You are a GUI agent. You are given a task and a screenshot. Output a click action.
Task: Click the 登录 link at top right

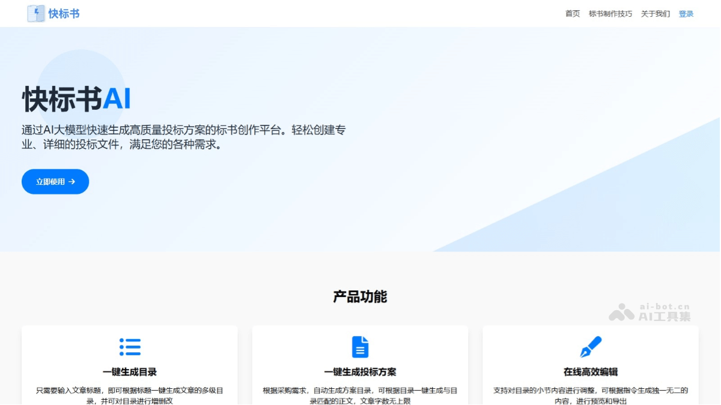coord(686,13)
